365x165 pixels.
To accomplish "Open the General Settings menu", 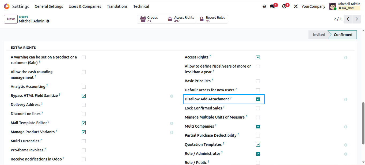I will click(49, 6).
